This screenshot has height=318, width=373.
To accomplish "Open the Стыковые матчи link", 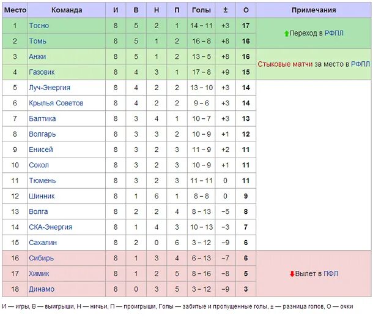I will (286, 64).
